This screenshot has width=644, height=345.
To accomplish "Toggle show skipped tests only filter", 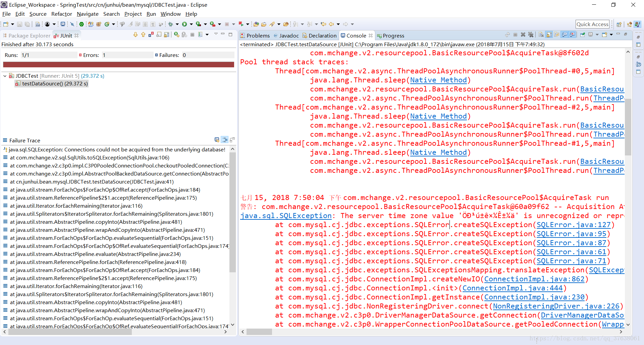I will [x=159, y=35].
